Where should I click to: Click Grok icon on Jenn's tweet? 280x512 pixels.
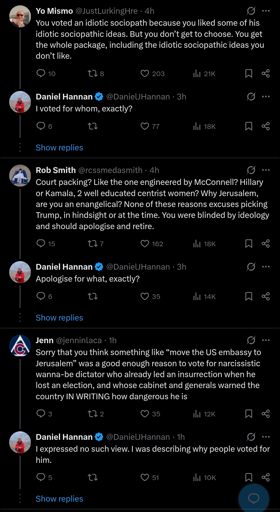(251, 340)
